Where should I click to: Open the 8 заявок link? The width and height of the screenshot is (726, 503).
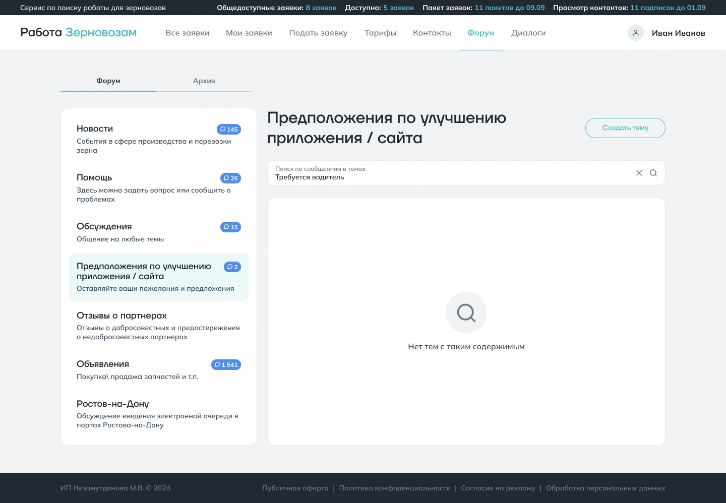click(321, 8)
